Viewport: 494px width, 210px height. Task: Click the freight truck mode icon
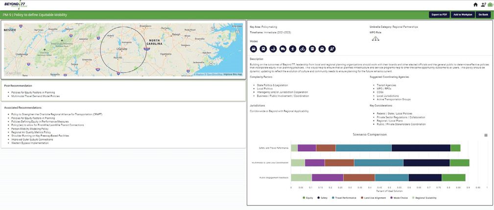282,49
